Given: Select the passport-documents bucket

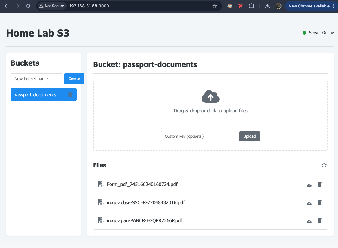Looking at the screenshot, I should (35, 95).
